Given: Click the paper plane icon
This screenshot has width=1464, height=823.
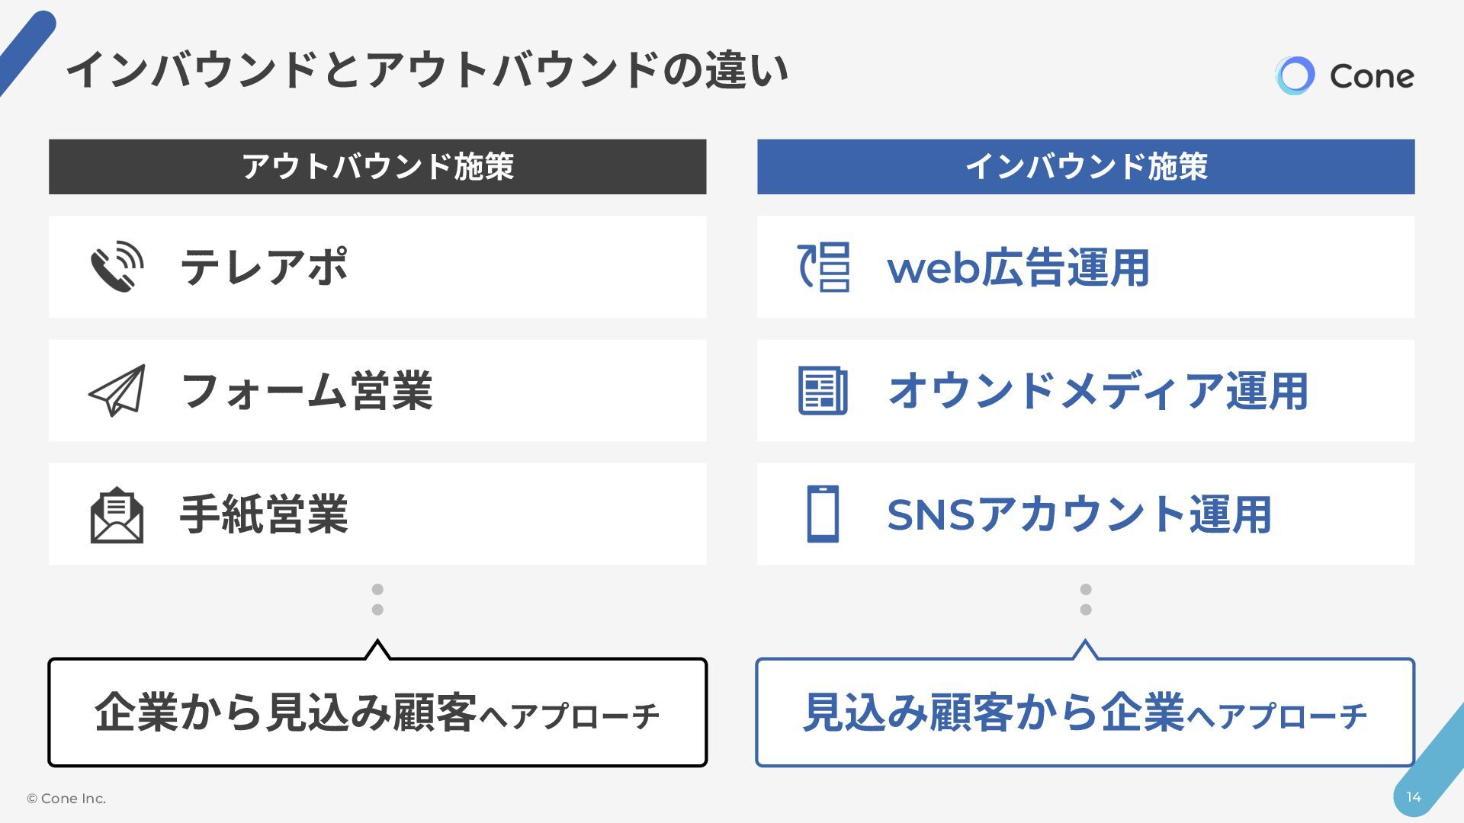Looking at the screenshot, I should click(x=117, y=390).
